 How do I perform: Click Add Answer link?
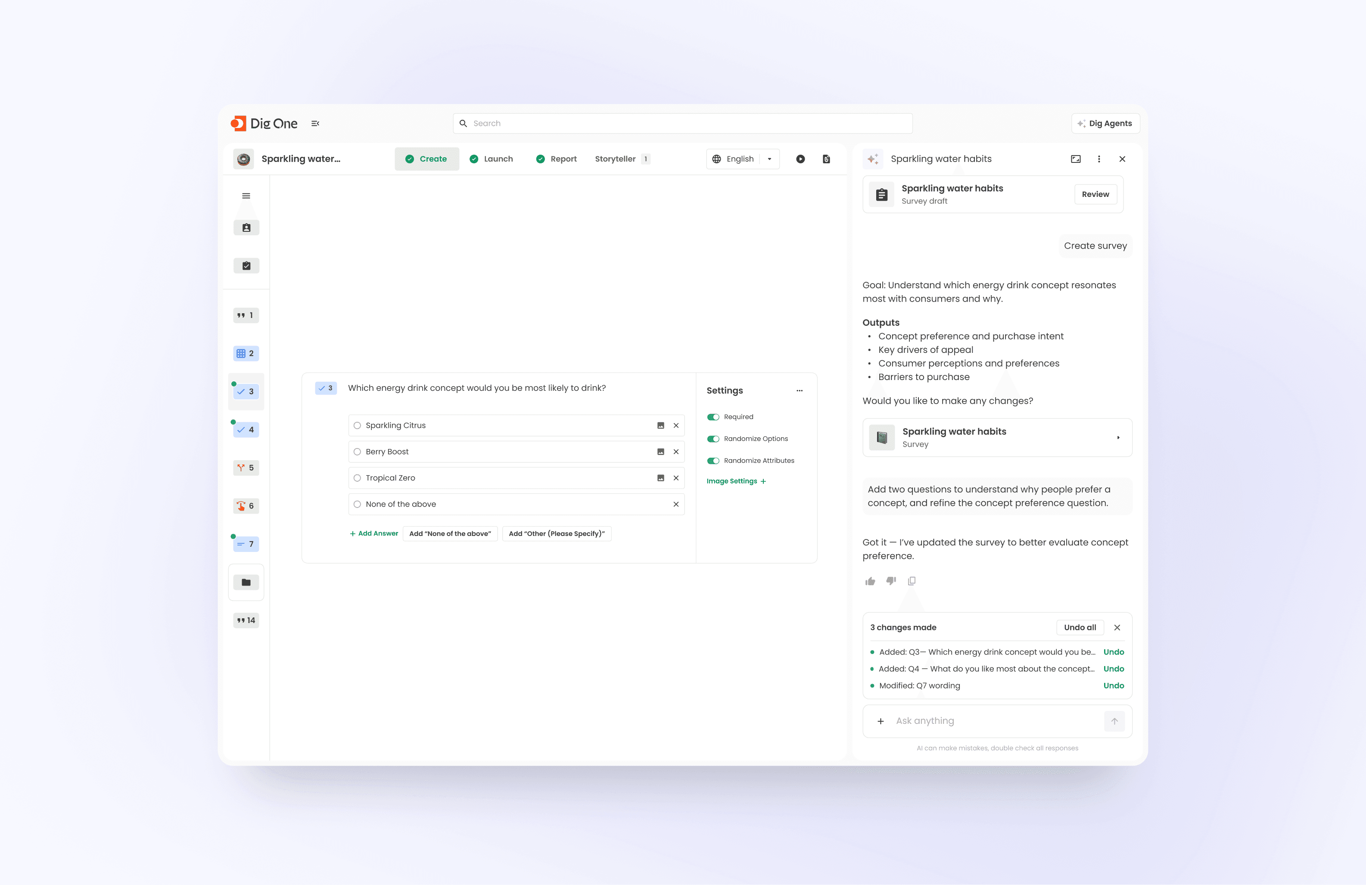click(x=373, y=534)
